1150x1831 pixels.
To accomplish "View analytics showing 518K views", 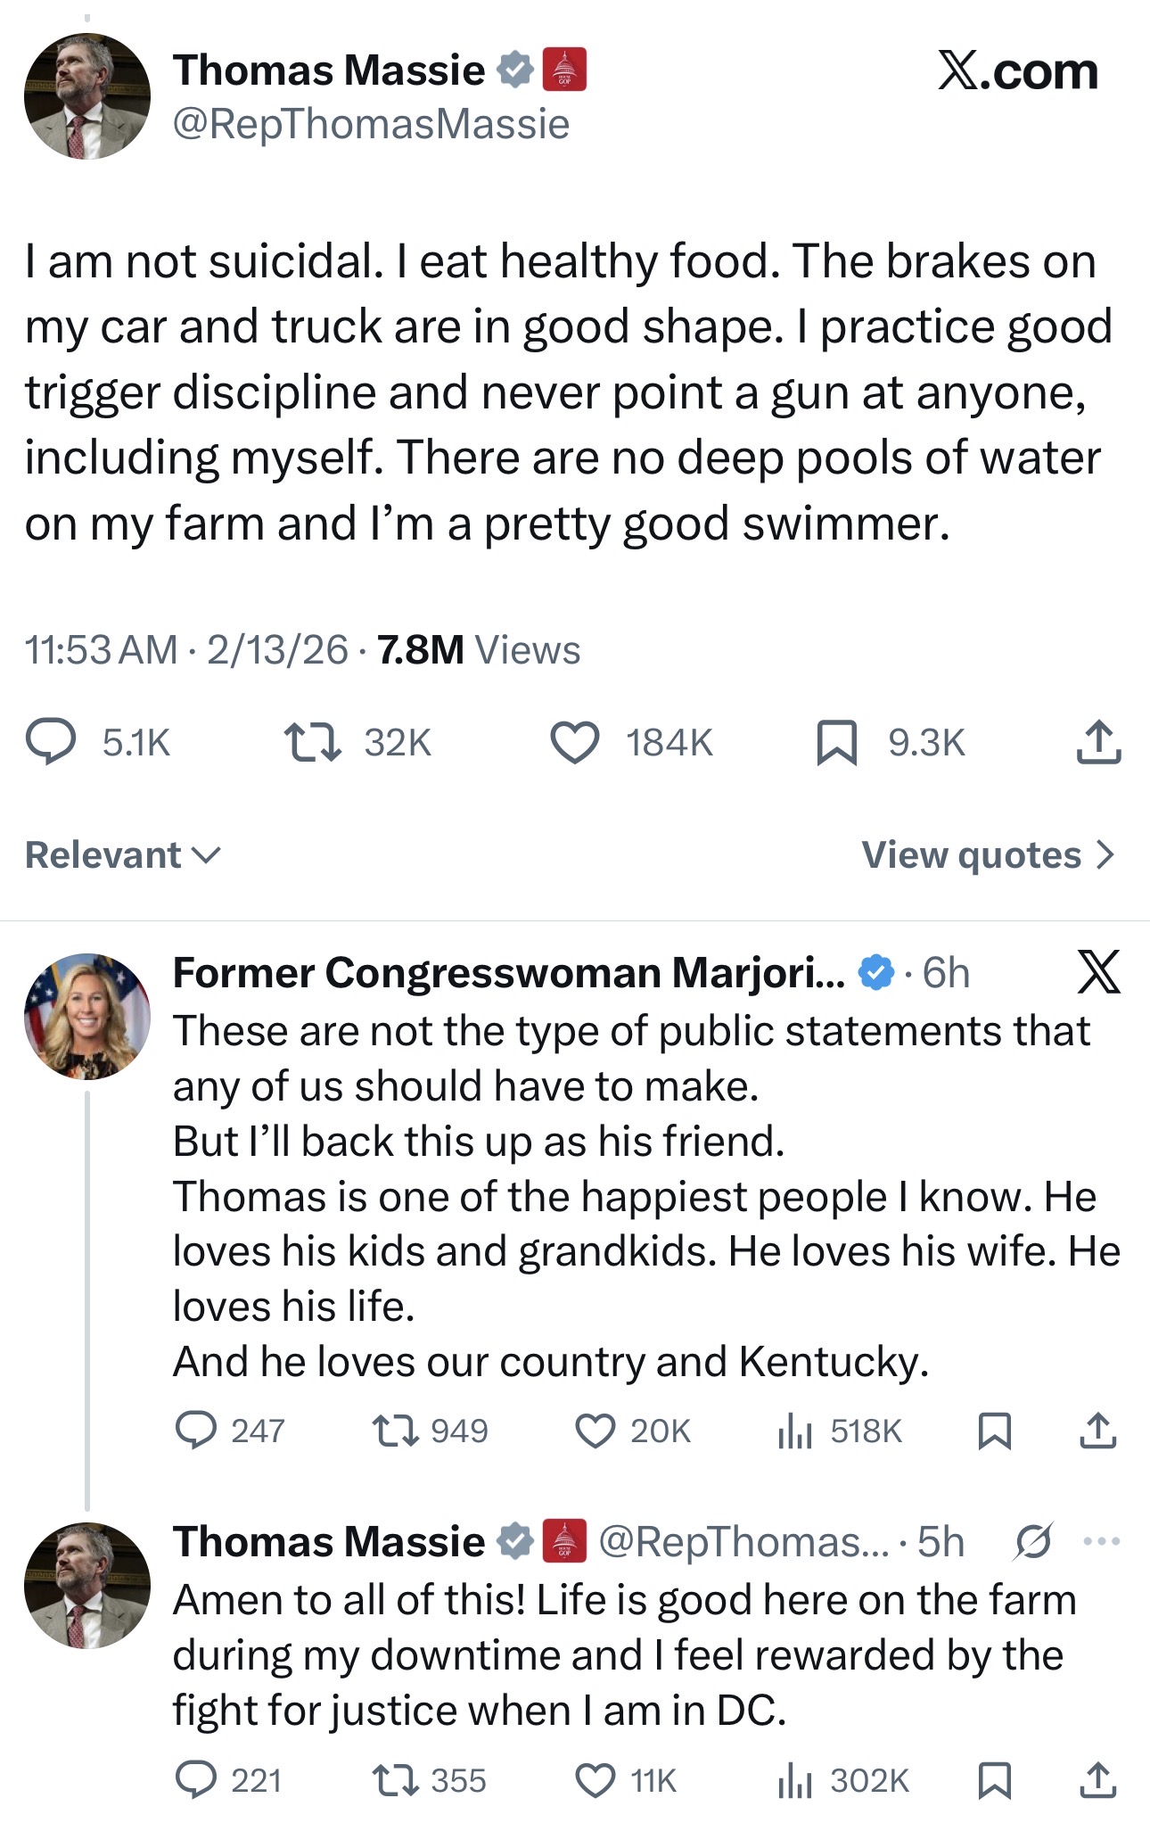I will [x=794, y=1431].
